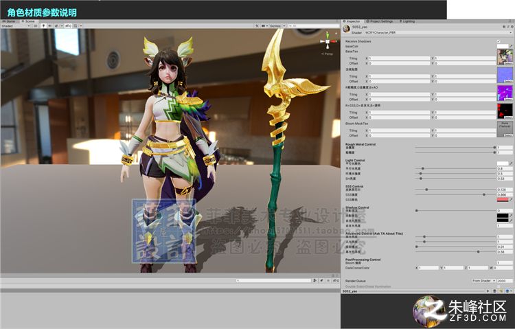515x329 pixels.
Task: Select the empty Bloom MaskTex texture slot
Action: tap(505, 129)
